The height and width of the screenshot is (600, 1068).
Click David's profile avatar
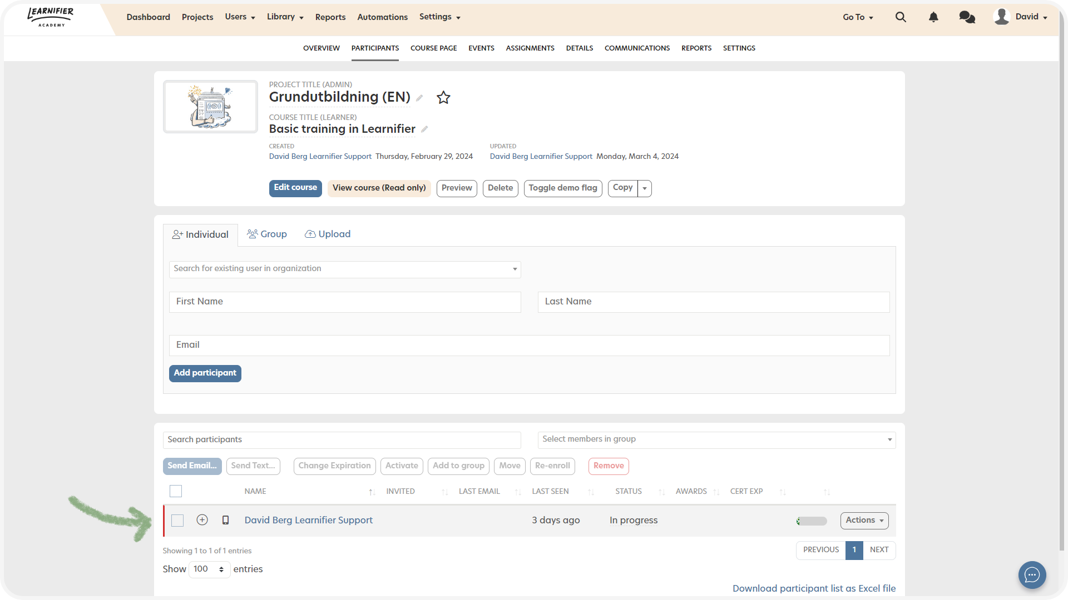(x=1001, y=17)
